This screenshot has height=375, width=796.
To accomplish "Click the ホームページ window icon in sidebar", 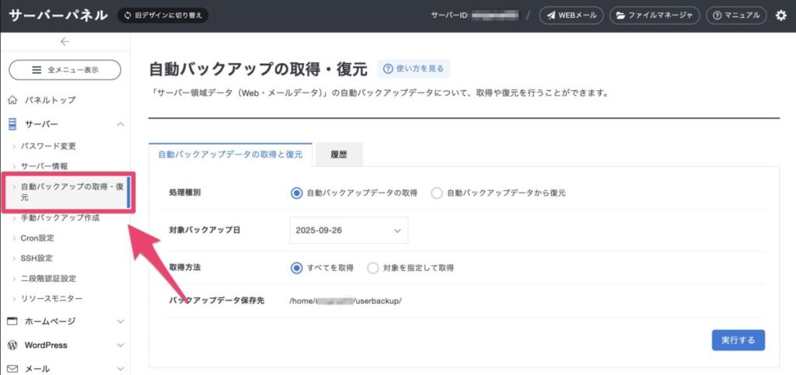I will point(12,321).
